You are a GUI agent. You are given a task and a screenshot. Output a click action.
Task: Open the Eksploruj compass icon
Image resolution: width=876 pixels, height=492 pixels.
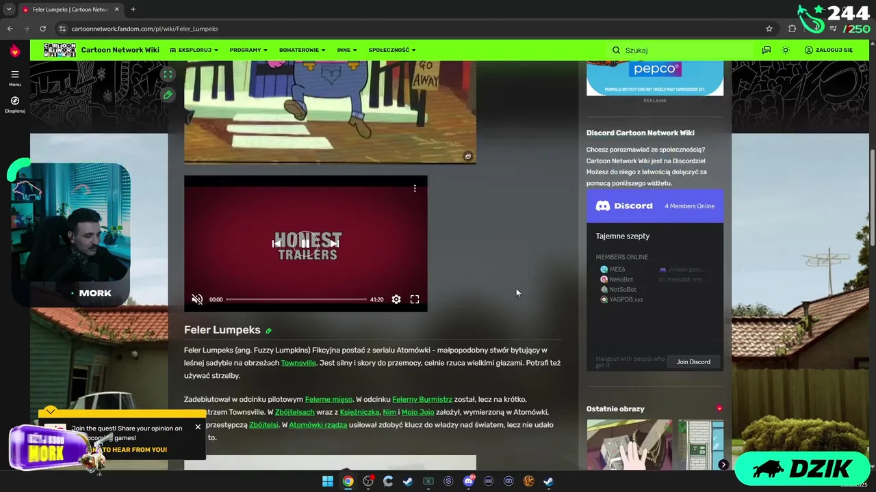14,104
